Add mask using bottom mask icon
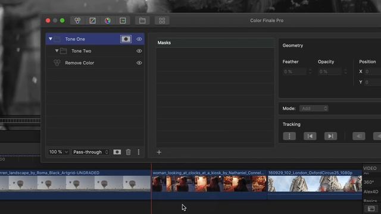 (117, 152)
